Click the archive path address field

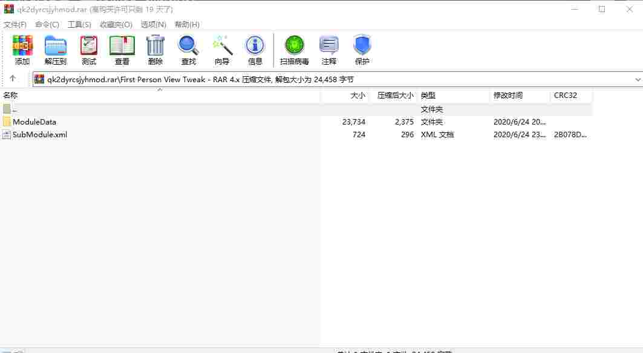click(x=338, y=80)
